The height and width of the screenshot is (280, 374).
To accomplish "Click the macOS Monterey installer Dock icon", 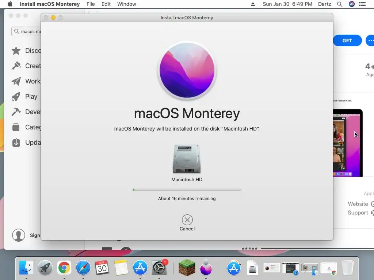I will coord(206,268).
